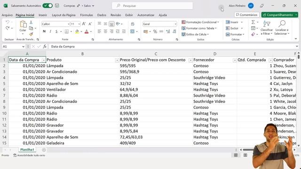The height and width of the screenshot is (169, 301).
Task: Click the Normal view icon in status bar
Action: (236, 155)
